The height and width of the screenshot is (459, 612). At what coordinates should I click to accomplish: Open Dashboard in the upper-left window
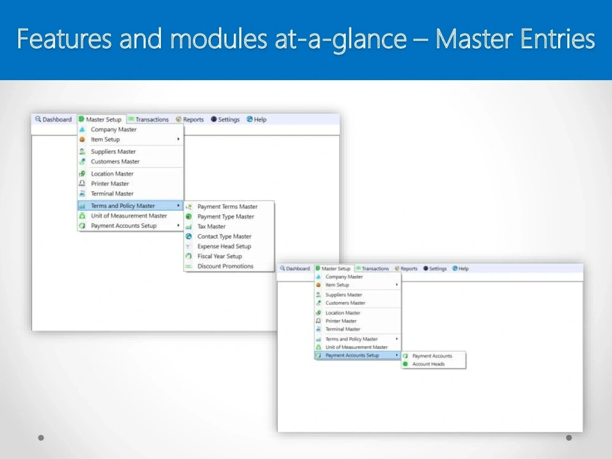(x=53, y=119)
